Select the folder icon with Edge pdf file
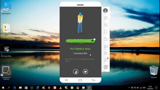Screen dimensions: 160x90 pyautogui.click(x=6, y=29)
